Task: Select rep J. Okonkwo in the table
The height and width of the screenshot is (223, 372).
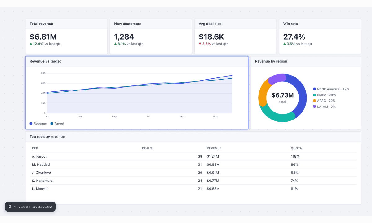Action: [41, 173]
